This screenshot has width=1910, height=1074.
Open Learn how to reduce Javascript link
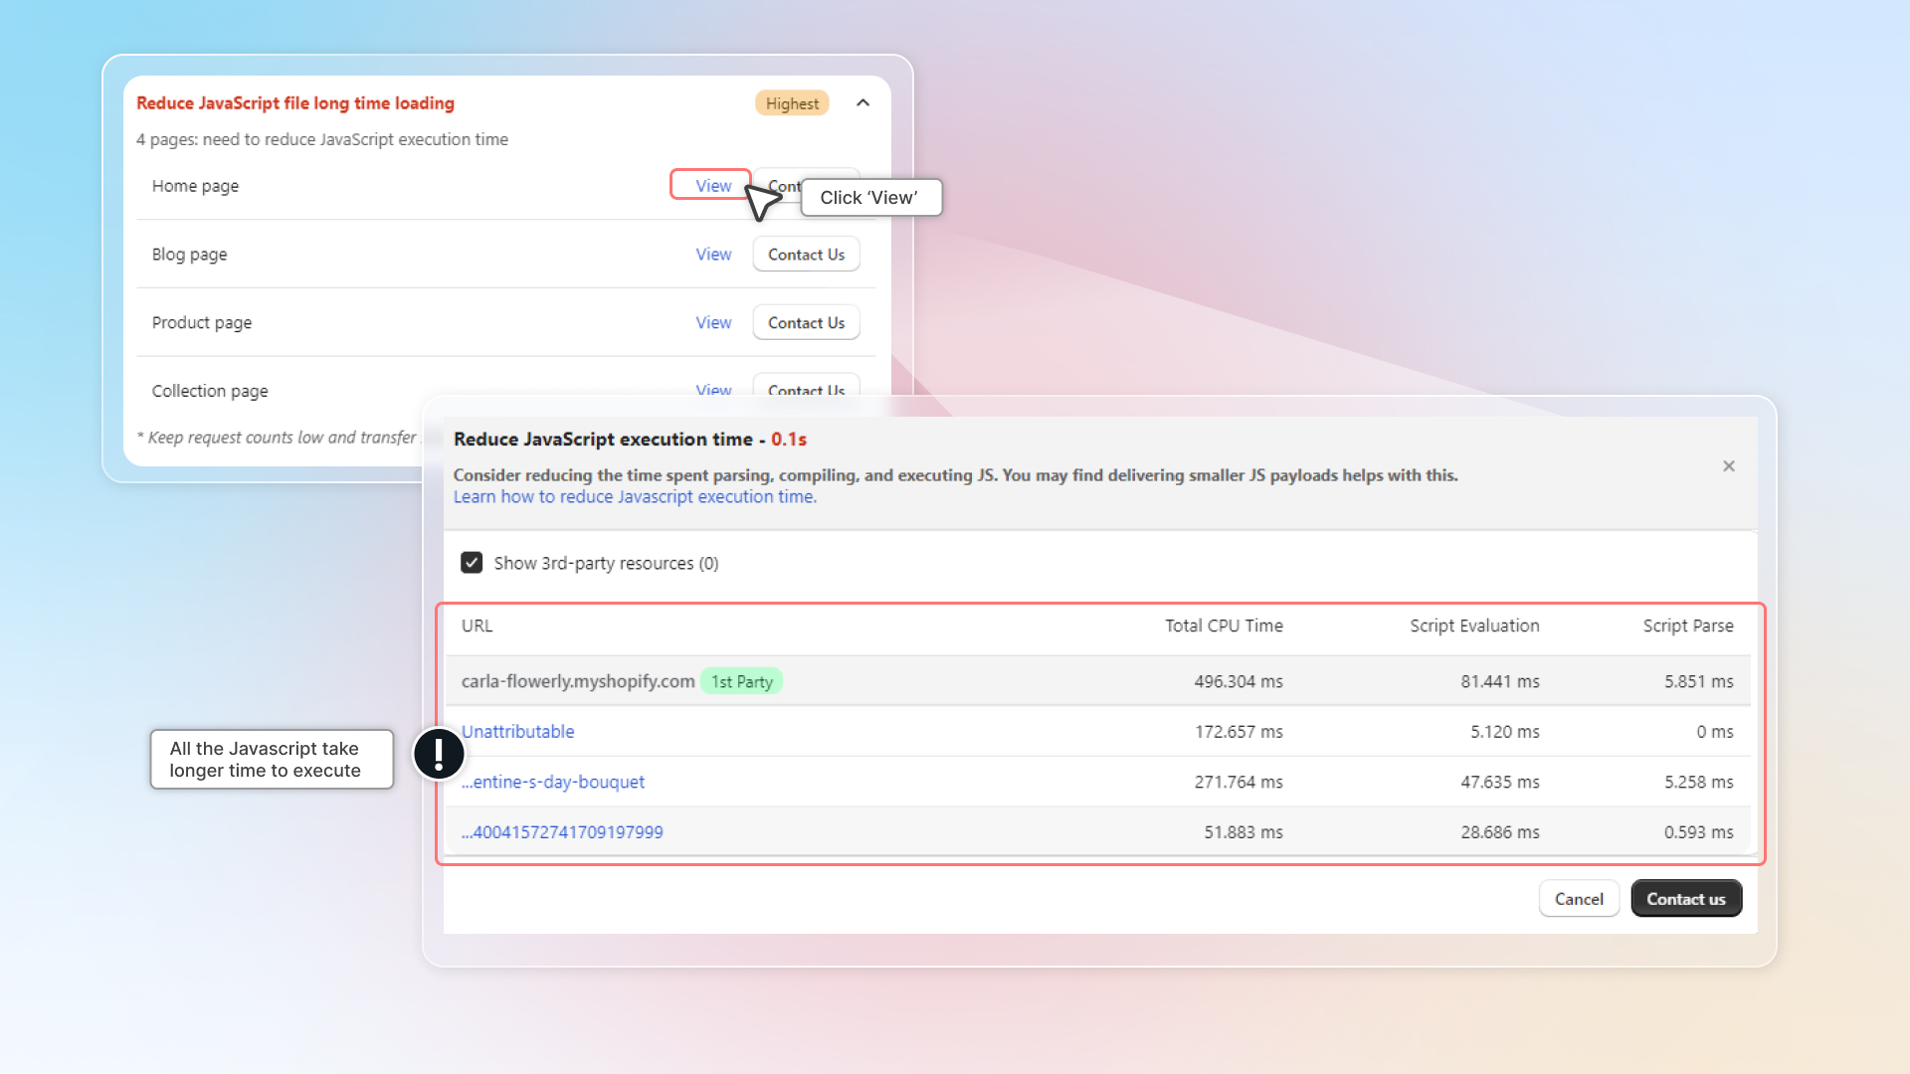(635, 497)
